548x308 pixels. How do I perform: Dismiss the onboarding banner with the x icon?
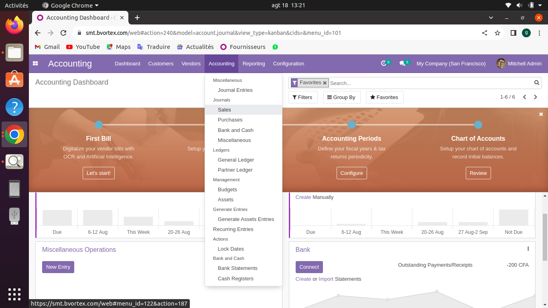click(x=541, y=114)
